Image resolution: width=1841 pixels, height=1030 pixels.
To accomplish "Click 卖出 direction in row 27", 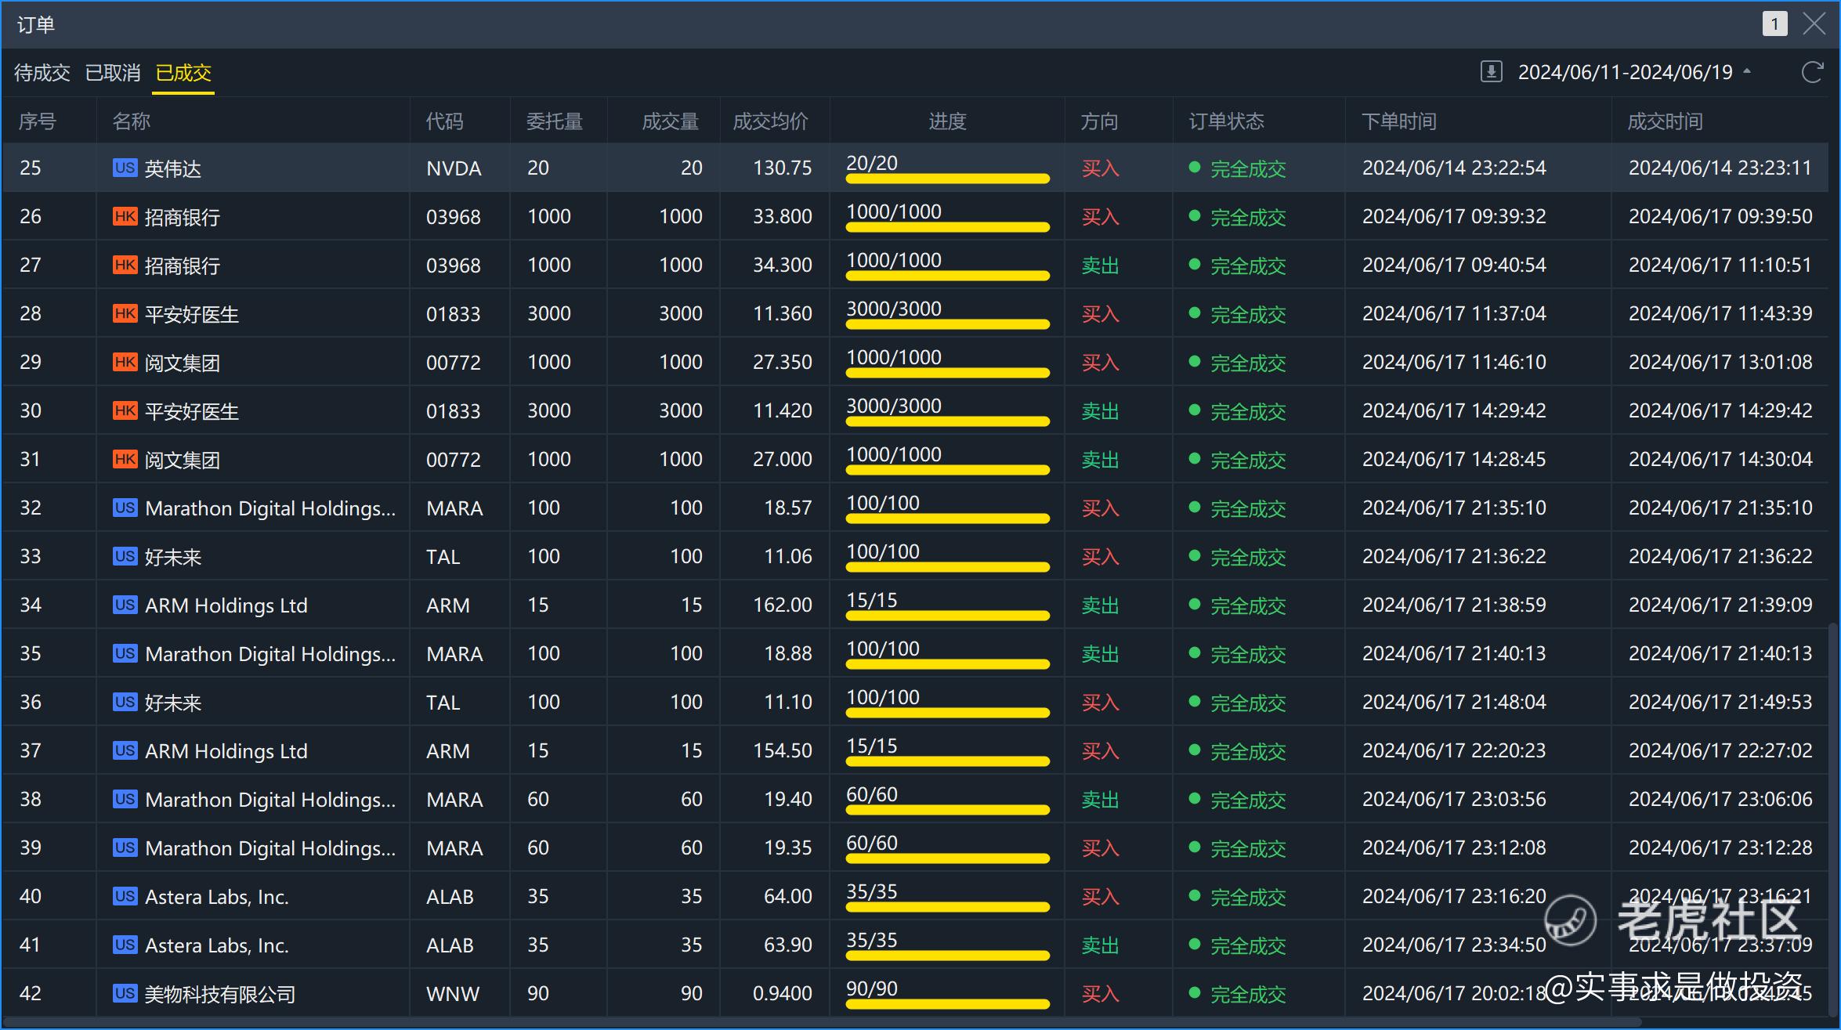I will (1100, 266).
